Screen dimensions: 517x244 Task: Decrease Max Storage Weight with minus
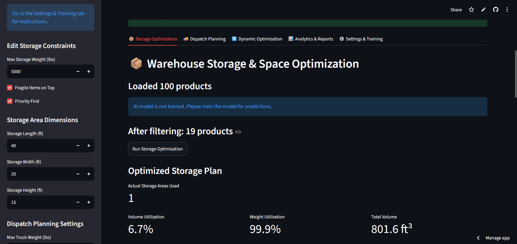78,71
